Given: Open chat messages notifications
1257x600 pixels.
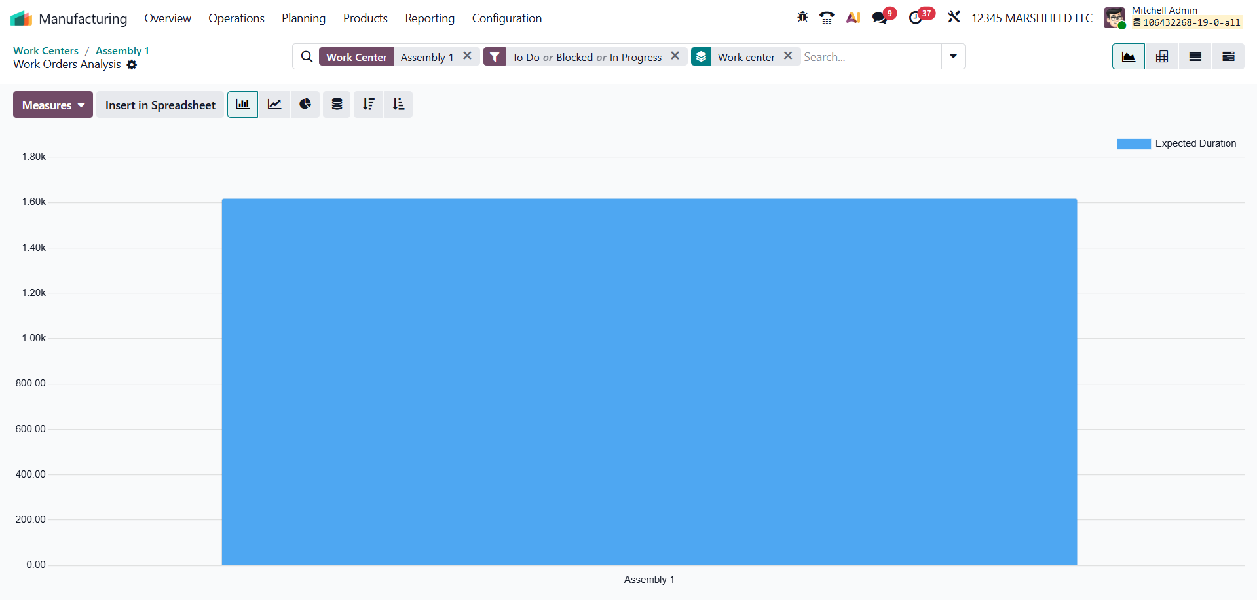Looking at the screenshot, I should click(880, 18).
